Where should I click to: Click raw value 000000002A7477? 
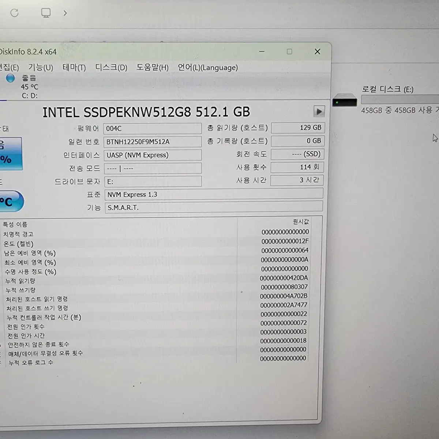tap(284, 305)
